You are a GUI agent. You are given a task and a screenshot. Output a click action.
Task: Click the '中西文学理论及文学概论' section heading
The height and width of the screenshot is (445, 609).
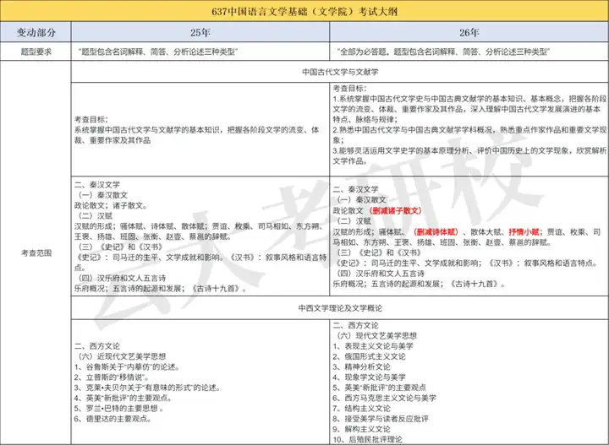point(340,307)
